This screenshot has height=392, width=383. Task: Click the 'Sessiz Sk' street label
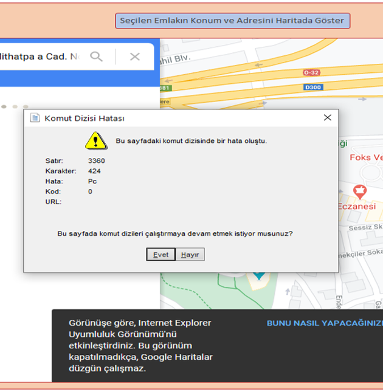pos(365,227)
